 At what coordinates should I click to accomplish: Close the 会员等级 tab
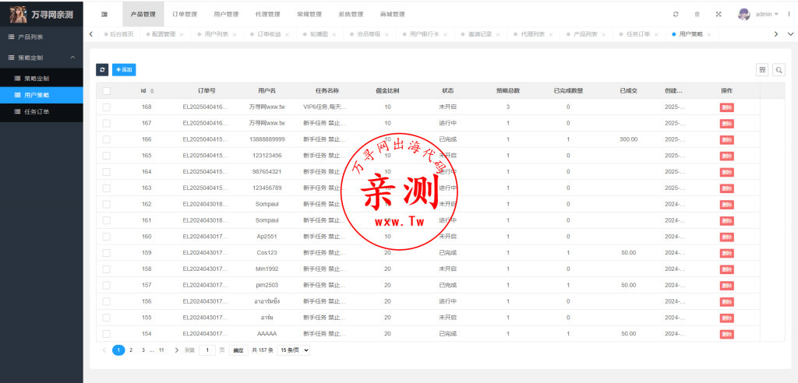[x=387, y=34]
